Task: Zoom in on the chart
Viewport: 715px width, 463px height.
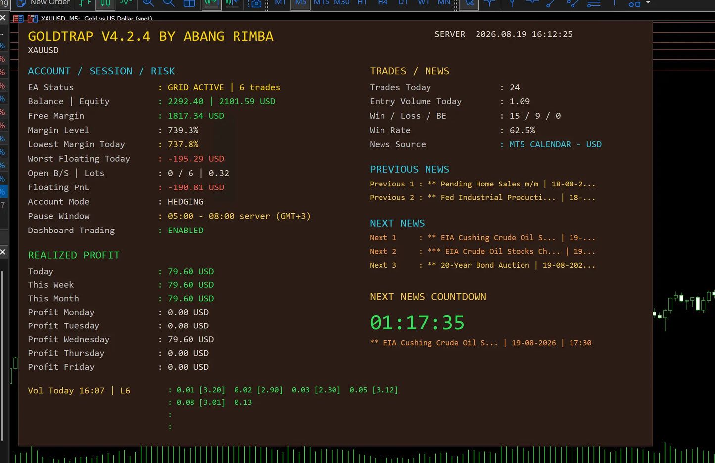Action: (148, 3)
